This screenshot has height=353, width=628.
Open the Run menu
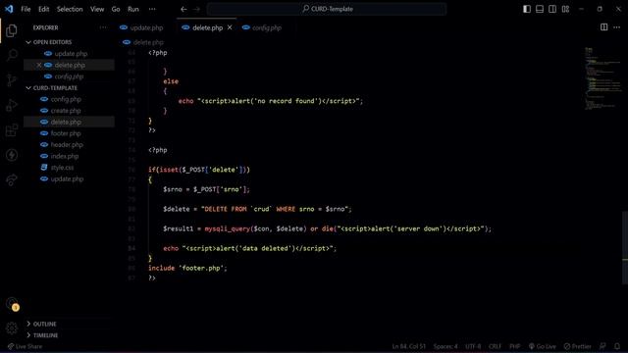pos(133,9)
